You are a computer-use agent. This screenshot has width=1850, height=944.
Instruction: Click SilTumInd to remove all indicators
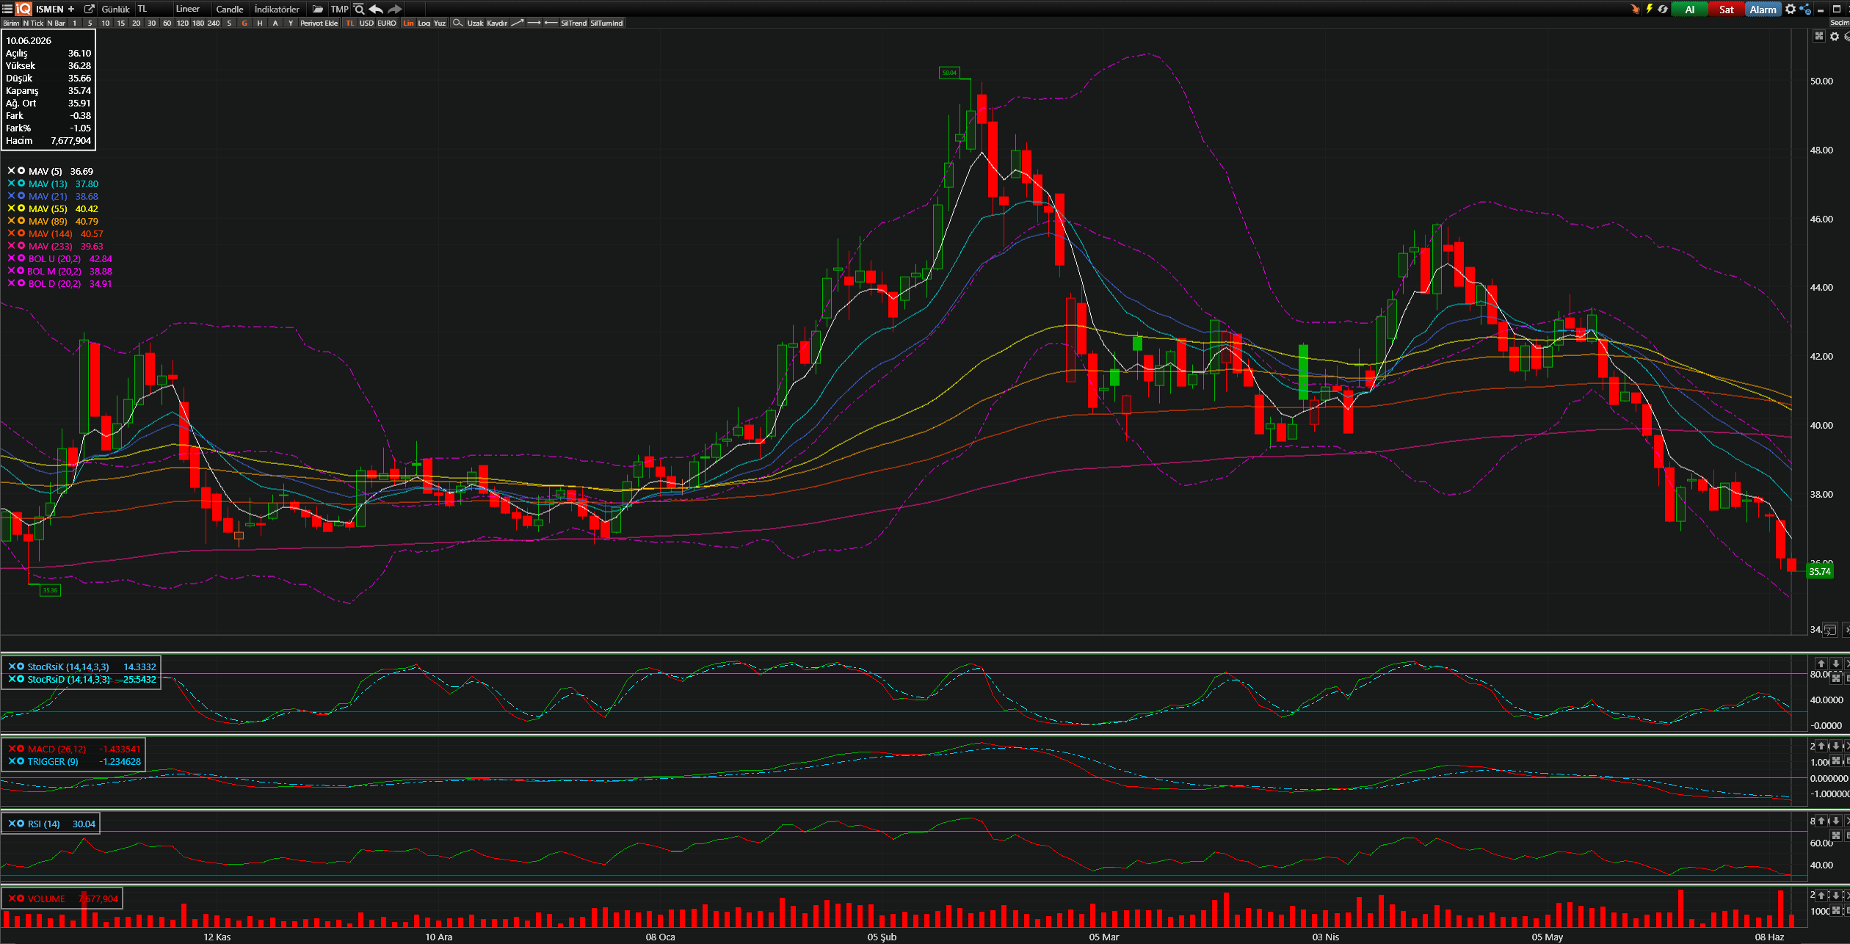(x=606, y=23)
